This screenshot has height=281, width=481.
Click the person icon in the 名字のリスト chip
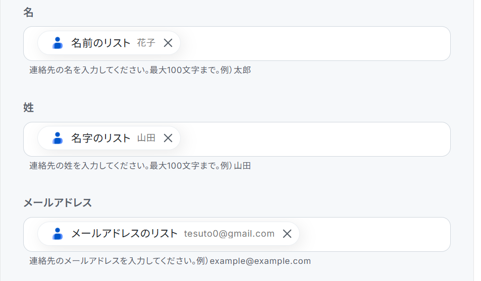click(58, 138)
